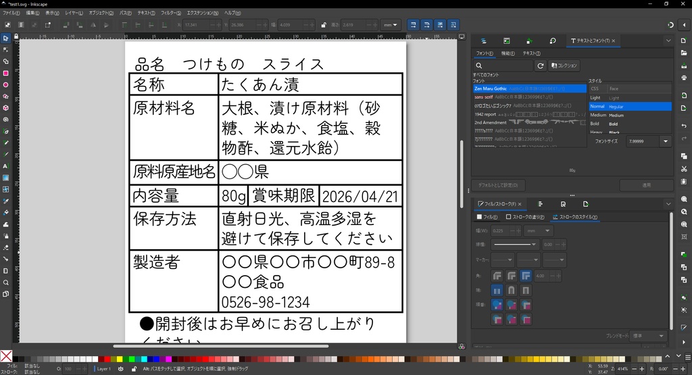
Task: Choose the round join corner icon
Action: pyautogui.click(x=512, y=276)
